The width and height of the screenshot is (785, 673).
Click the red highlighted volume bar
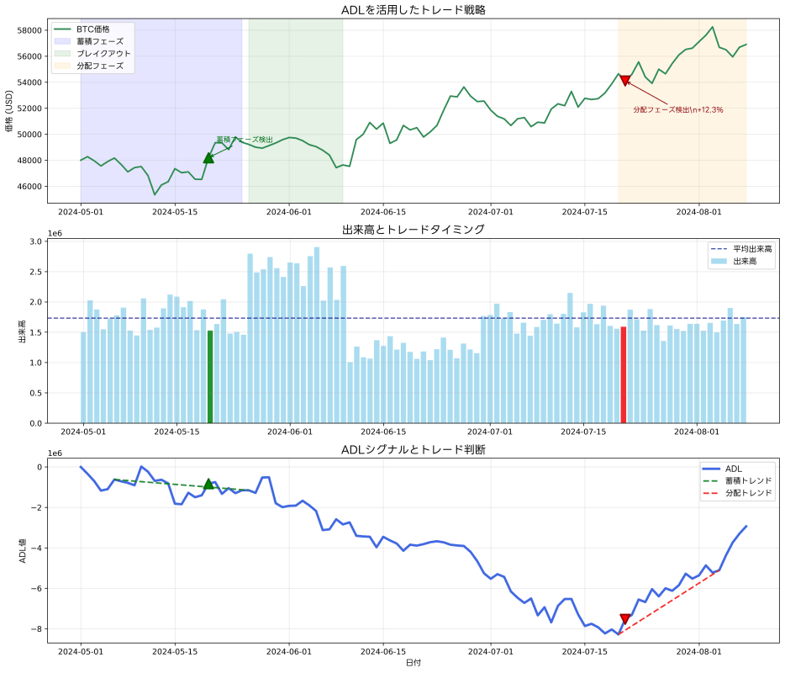click(625, 374)
